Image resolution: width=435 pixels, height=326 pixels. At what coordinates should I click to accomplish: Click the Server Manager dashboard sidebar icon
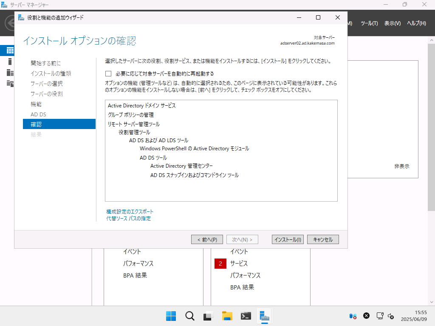click(x=10, y=51)
